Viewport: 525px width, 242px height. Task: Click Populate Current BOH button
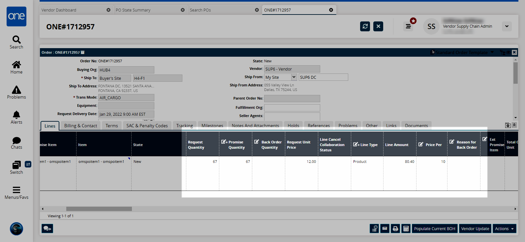click(x=434, y=228)
